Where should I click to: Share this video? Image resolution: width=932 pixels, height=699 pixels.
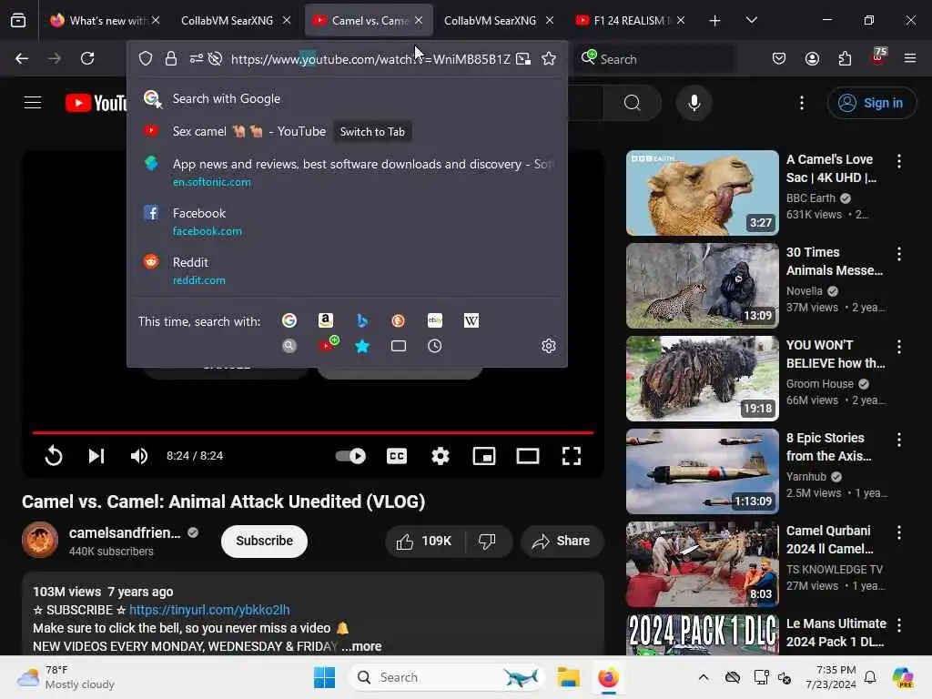(562, 541)
